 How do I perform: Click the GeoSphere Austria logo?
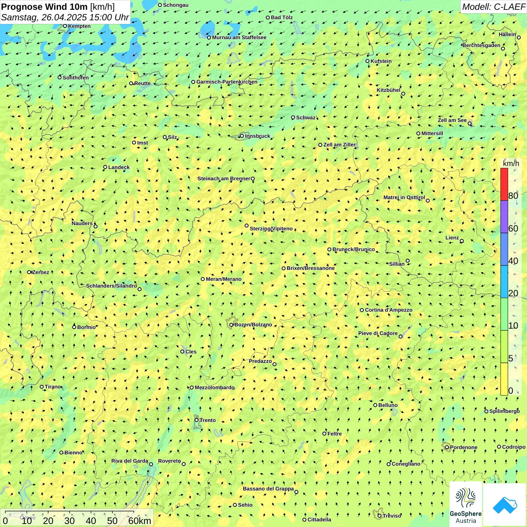pyautogui.click(x=466, y=504)
